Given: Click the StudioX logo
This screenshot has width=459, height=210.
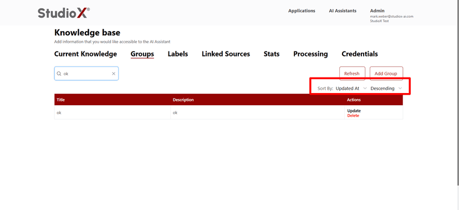Looking at the screenshot, I should click(x=64, y=13).
